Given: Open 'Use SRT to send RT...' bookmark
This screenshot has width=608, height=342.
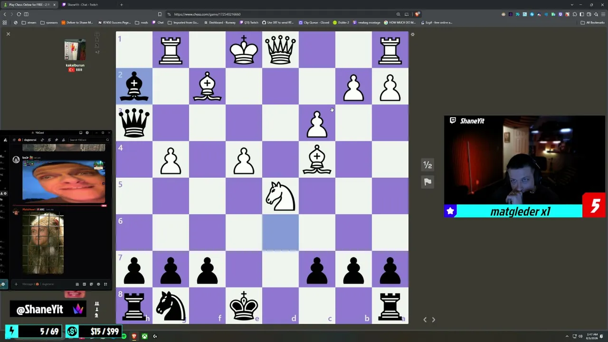Looking at the screenshot, I should (x=278, y=22).
